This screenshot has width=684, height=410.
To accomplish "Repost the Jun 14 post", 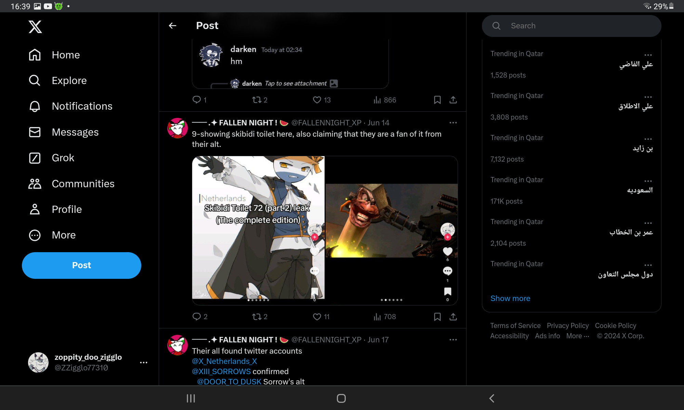I will pos(260,317).
